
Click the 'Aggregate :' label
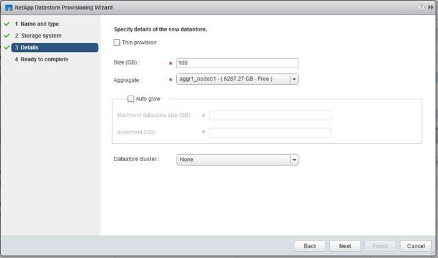pos(127,80)
